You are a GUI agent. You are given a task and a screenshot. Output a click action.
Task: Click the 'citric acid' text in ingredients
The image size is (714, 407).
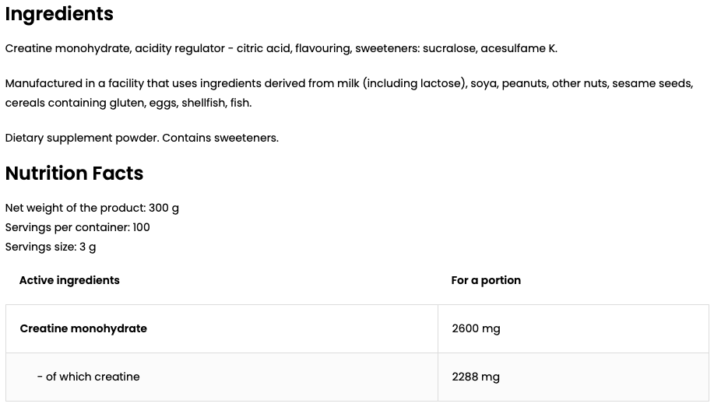click(264, 48)
